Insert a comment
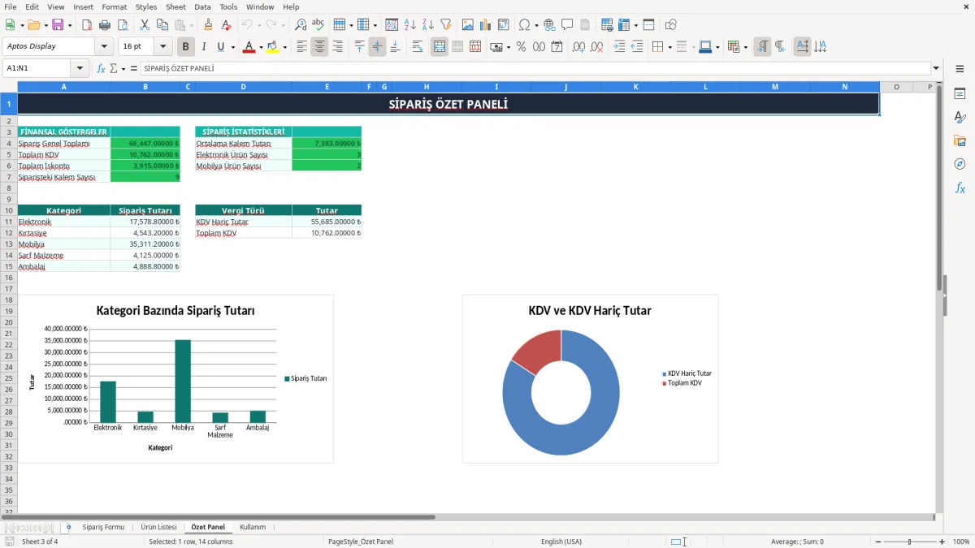 568,25
